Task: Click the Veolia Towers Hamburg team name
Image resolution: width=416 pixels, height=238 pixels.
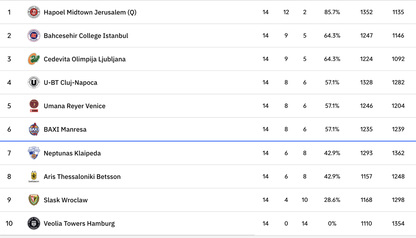Action: [x=79, y=224]
